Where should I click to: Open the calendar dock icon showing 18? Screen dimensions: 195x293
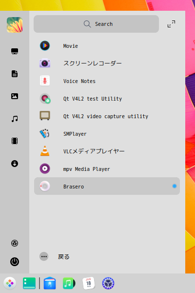[89, 283]
